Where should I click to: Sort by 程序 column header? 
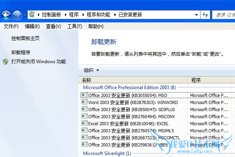point(210,80)
